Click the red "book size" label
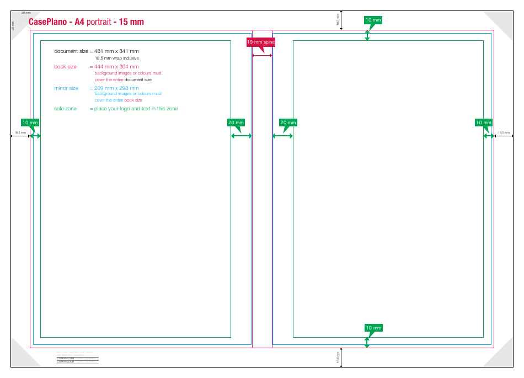This screenshot has width=524, height=378. pos(65,67)
